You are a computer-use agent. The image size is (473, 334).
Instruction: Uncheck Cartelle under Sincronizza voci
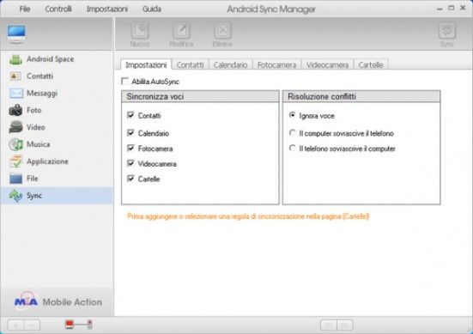click(x=130, y=179)
